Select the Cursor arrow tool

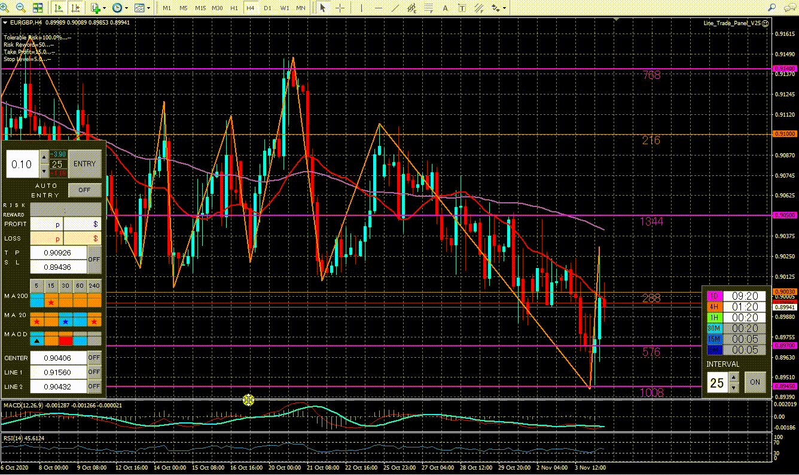click(x=323, y=8)
